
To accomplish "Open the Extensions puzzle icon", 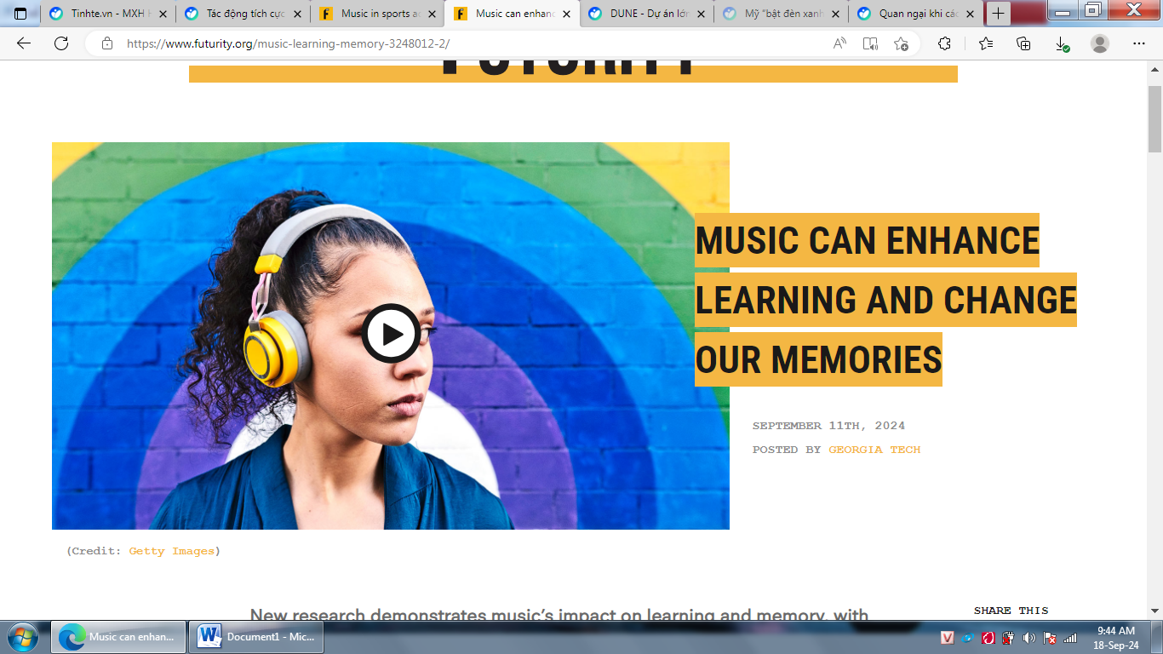I will tap(944, 43).
